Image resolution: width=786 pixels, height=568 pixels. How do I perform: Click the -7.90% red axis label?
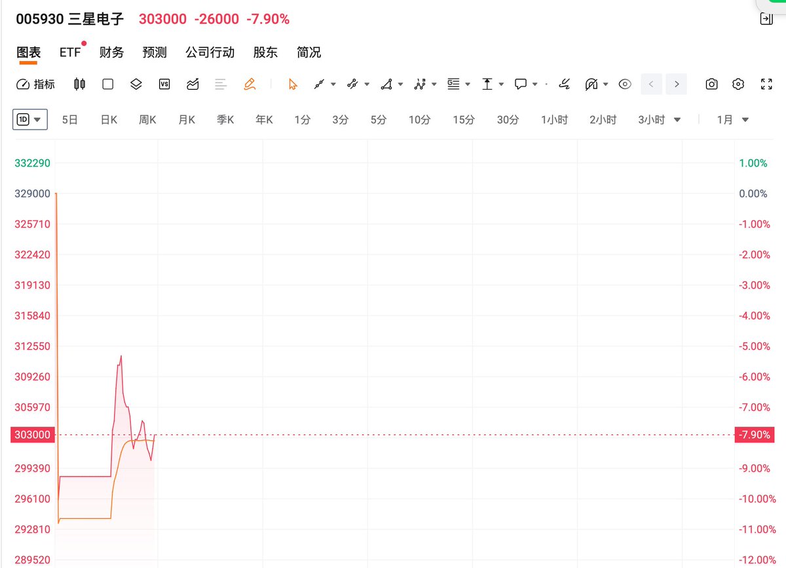click(x=753, y=435)
